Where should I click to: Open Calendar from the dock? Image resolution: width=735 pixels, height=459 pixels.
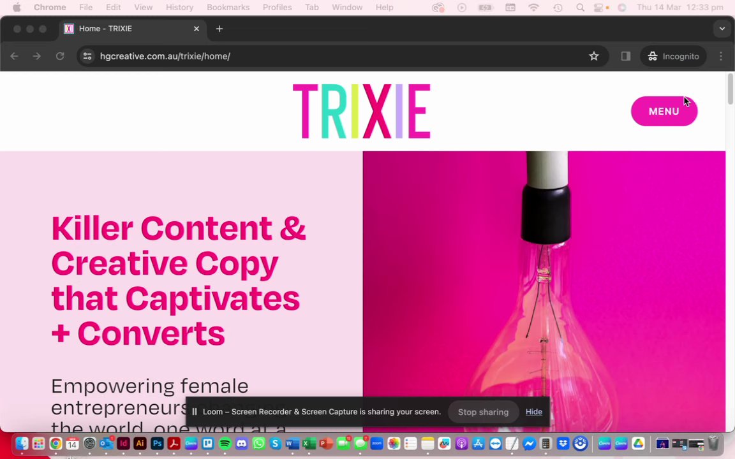coord(72,443)
